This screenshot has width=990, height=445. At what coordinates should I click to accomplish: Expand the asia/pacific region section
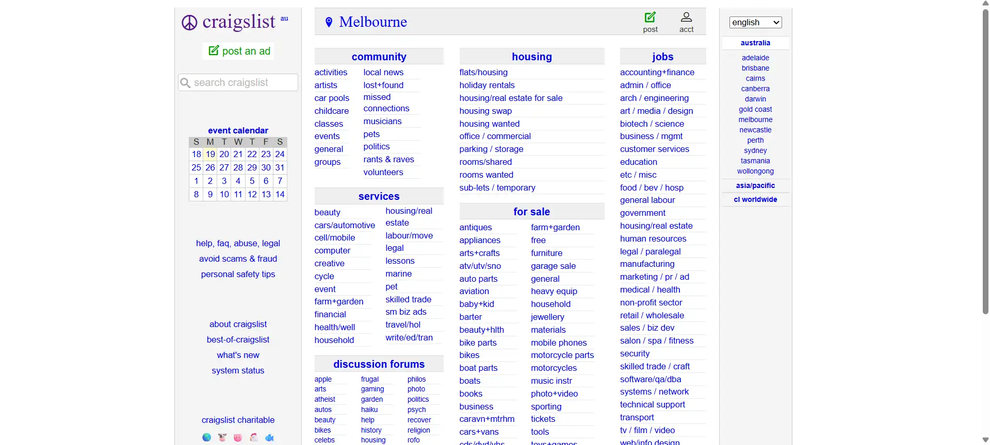pyautogui.click(x=755, y=185)
